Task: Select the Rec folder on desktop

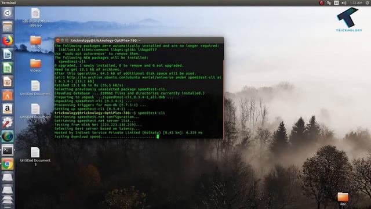Action: 343,199
